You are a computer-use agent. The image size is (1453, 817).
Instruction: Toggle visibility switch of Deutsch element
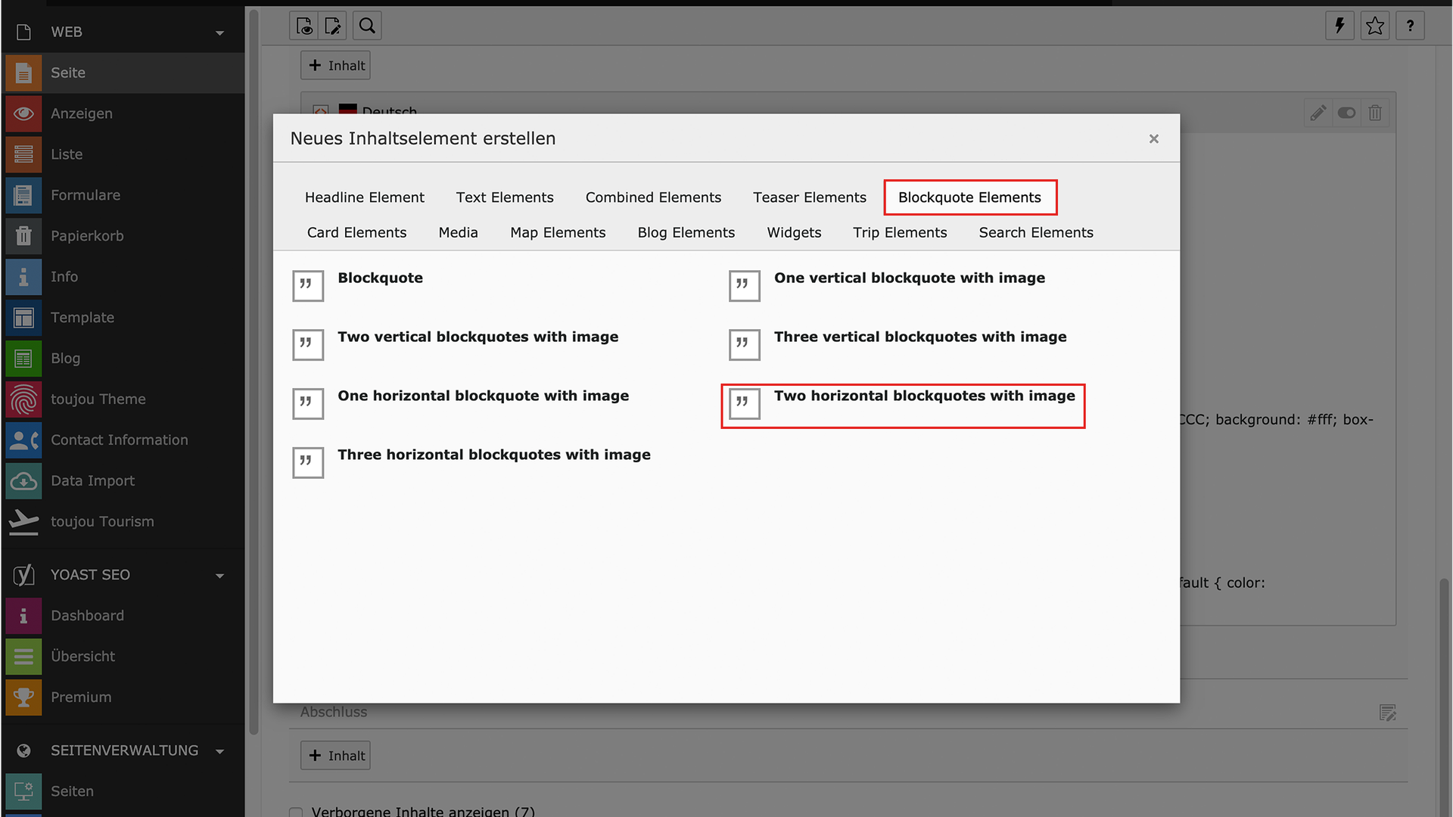click(1346, 113)
